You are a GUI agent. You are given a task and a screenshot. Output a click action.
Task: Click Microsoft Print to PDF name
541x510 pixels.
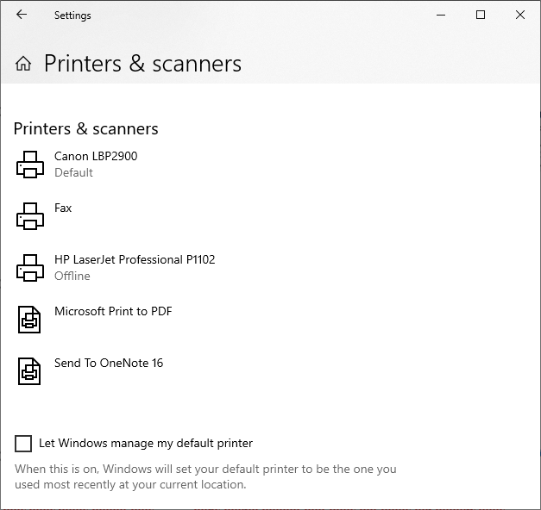tap(113, 311)
